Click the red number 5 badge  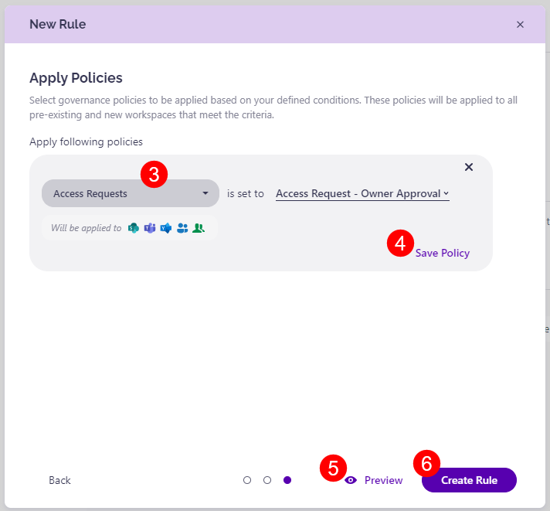tap(333, 467)
